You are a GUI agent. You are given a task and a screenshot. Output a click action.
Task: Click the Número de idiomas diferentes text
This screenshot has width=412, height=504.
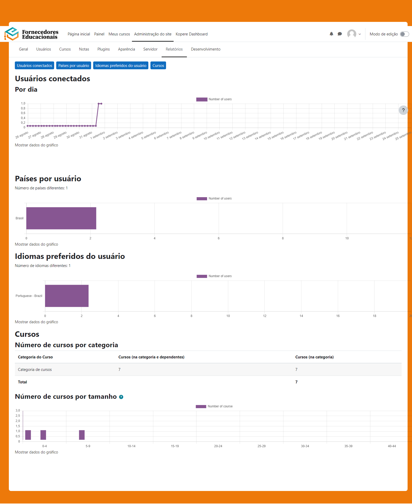click(x=43, y=266)
